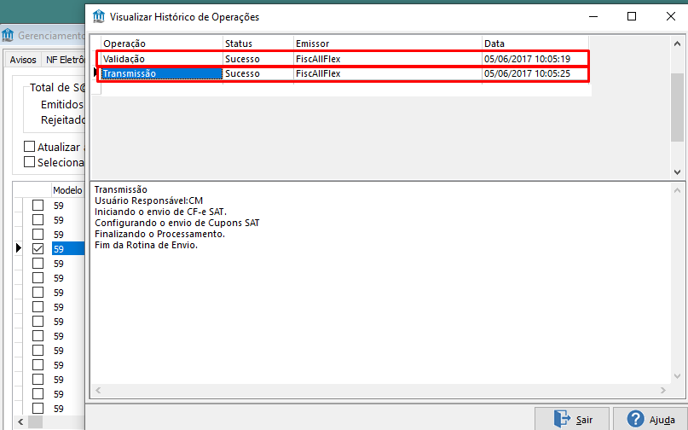Click the log panel scroll right arrow
The width and height of the screenshot is (688, 430).
click(x=662, y=390)
